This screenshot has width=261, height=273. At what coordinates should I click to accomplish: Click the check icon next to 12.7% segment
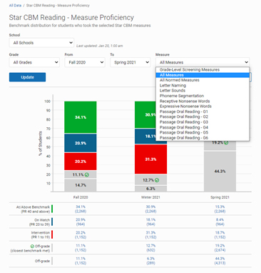point(157,180)
